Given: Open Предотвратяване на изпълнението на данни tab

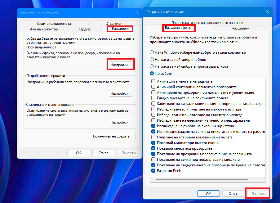Looking at the screenshot, I should click(207, 23).
